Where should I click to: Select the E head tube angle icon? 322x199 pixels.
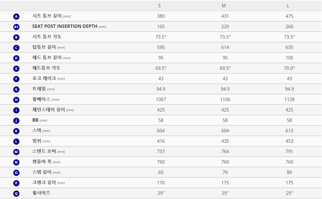tap(16, 68)
